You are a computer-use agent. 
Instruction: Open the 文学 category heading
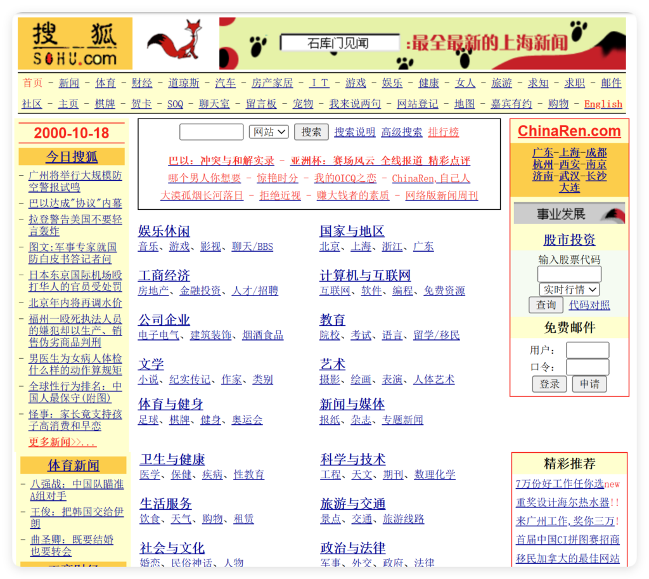[151, 364]
